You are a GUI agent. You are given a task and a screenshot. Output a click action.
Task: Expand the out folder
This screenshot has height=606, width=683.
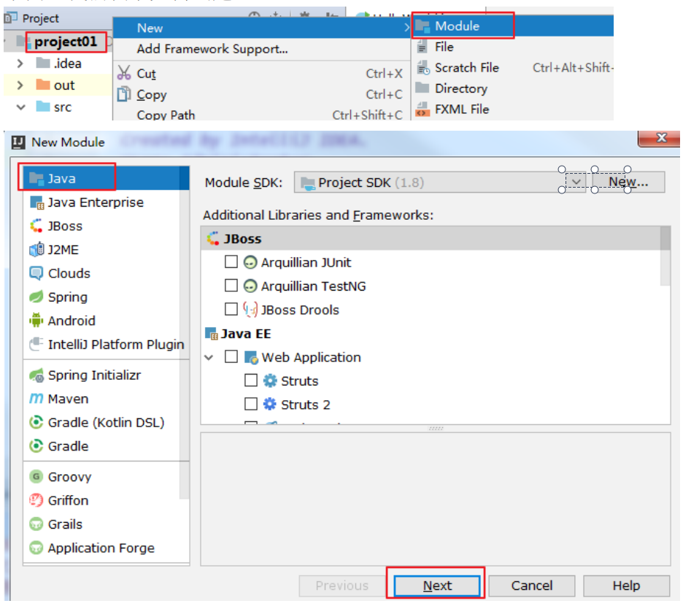(x=20, y=85)
